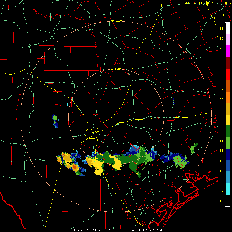Click the "6" scale label

click(222, 181)
